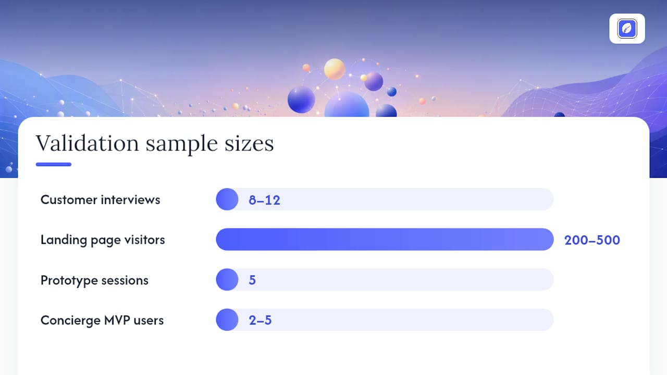667x375 pixels.
Task: Click the Prototype sessions bar track
Action: 385,280
